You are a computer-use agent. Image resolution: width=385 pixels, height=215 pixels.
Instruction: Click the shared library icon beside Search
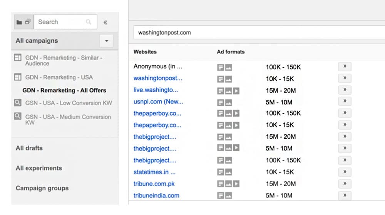click(x=28, y=22)
